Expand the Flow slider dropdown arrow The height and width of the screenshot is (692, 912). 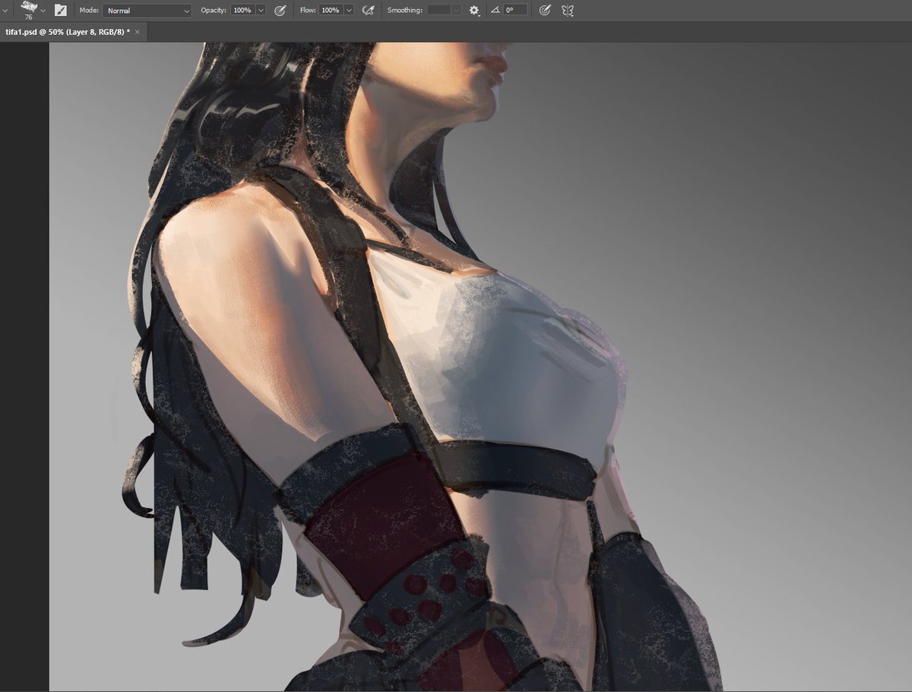tap(349, 11)
